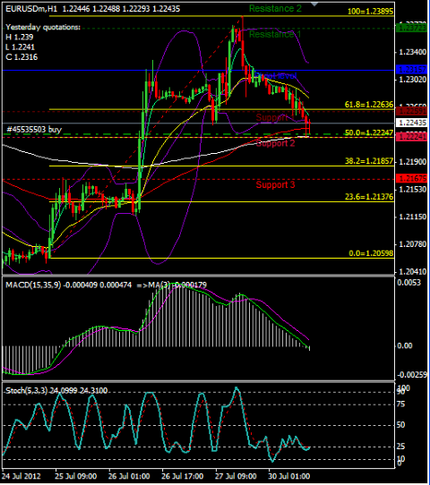The image size is (430, 485).
Task: Click Fibonacci label '0.0=1.20598'
Action: [371, 253]
